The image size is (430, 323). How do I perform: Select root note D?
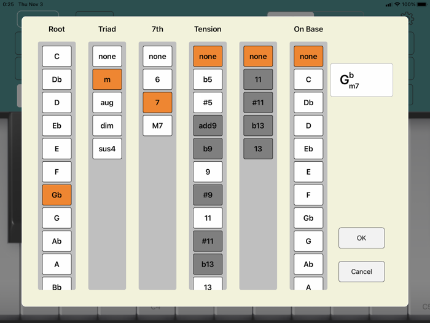click(57, 103)
